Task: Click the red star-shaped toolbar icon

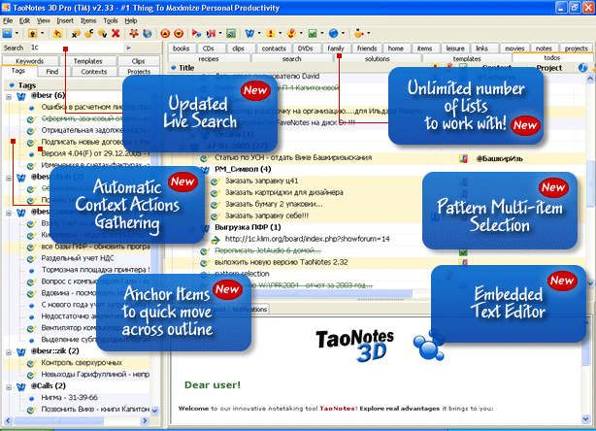Action: 133,33
